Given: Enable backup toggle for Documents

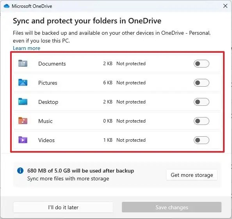Looking at the screenshot, I should click(x=202, y=64).
